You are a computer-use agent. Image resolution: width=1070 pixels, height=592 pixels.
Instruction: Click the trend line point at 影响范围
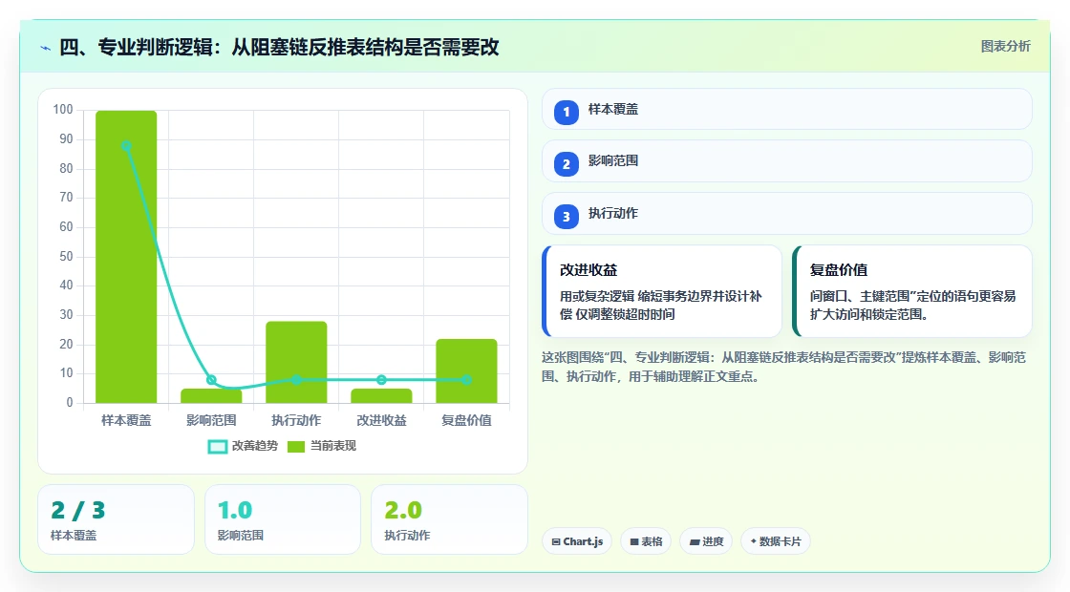[211, 380]
